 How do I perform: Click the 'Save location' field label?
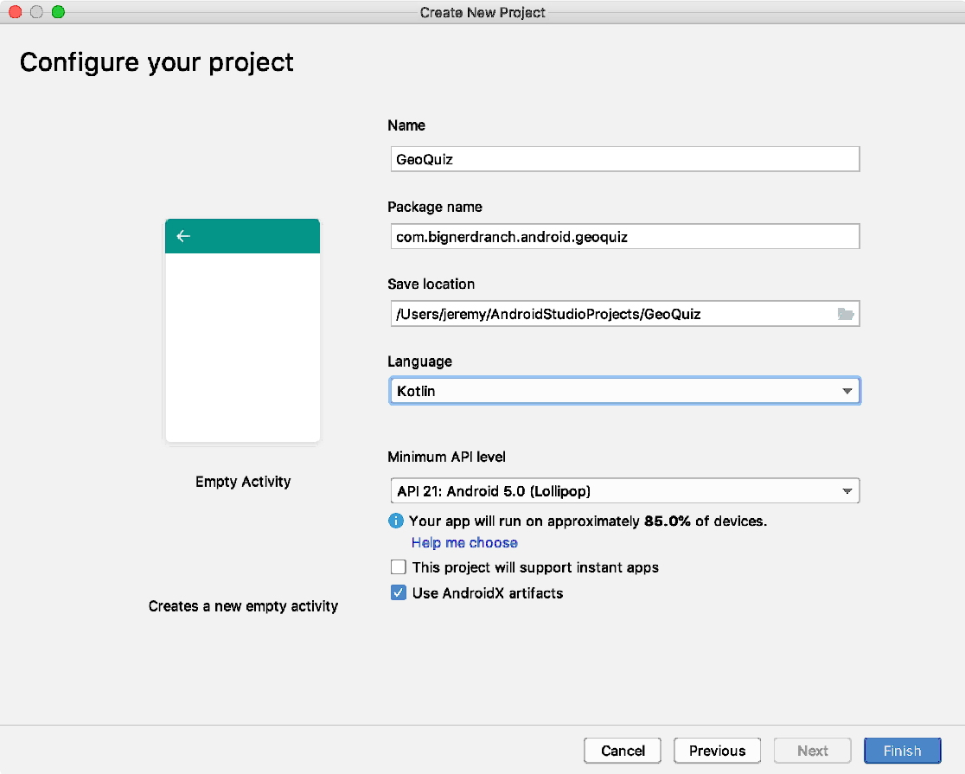(x=431, y=284)
